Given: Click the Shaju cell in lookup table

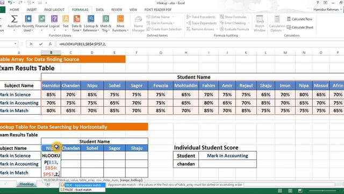Looking at the screenshot, I should pos(137,148).
